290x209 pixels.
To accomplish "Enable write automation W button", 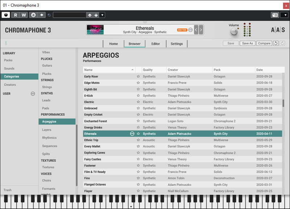I will [24, 15].
